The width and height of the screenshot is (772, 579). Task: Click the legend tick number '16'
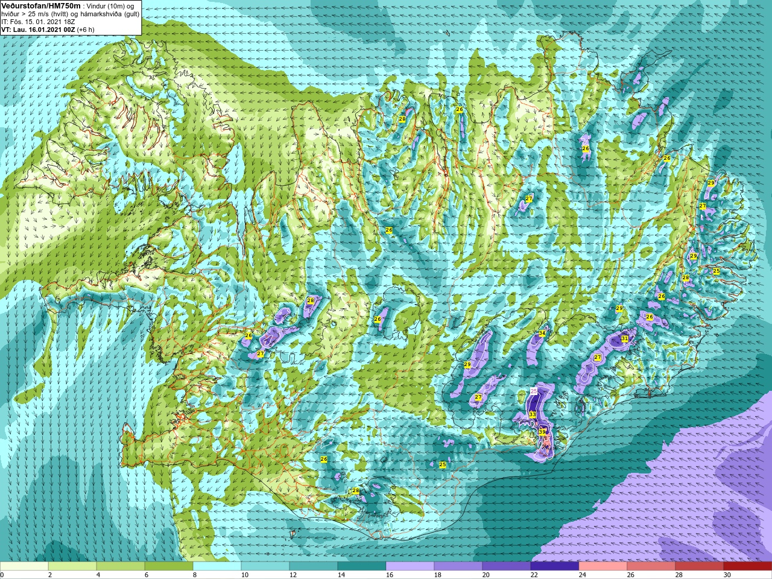389,575
